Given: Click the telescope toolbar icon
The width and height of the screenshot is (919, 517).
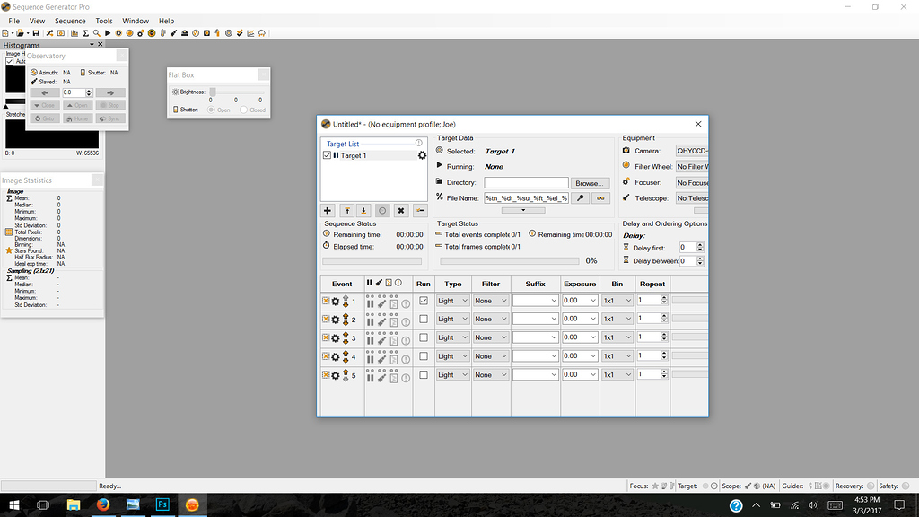Looking at the screenshot, I should click(173, 33).
